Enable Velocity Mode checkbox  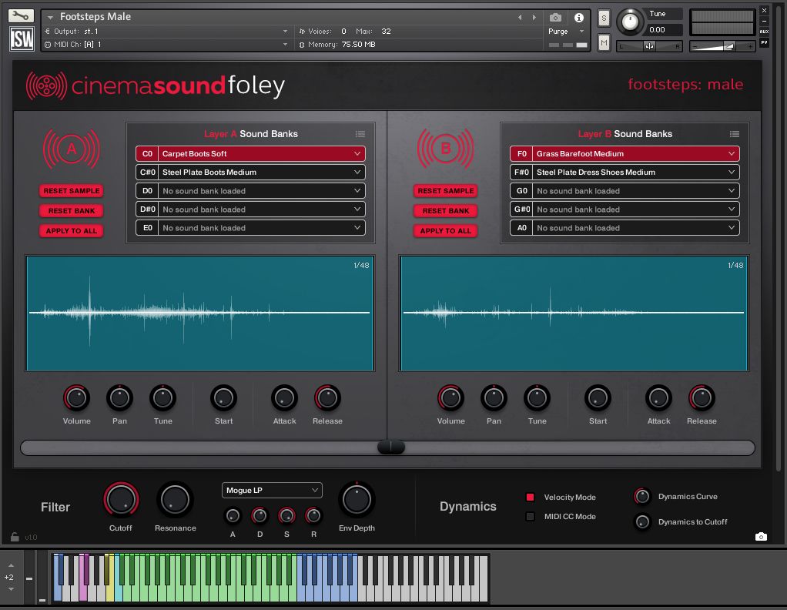click(530, 498)
